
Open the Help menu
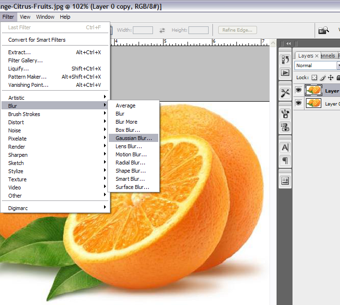[x=65, y=17]
